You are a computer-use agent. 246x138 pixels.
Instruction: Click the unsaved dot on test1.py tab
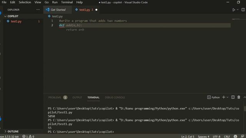pyautogui.click(x=96, y=10)
